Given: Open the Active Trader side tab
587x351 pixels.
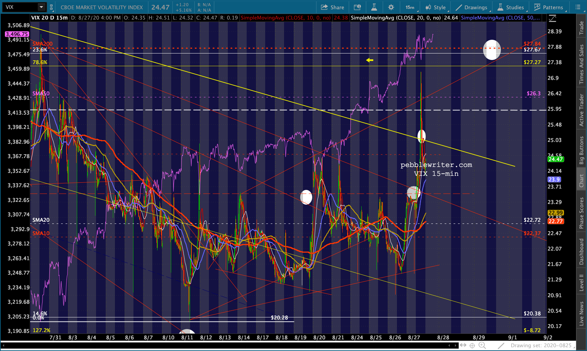Looking at the screenshot, I should (581, 110).
